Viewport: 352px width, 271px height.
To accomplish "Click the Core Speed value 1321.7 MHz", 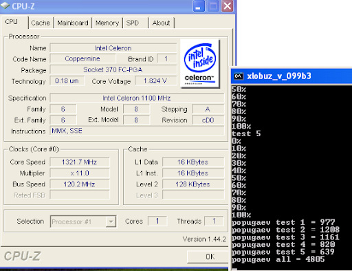I will click(80, 162).
